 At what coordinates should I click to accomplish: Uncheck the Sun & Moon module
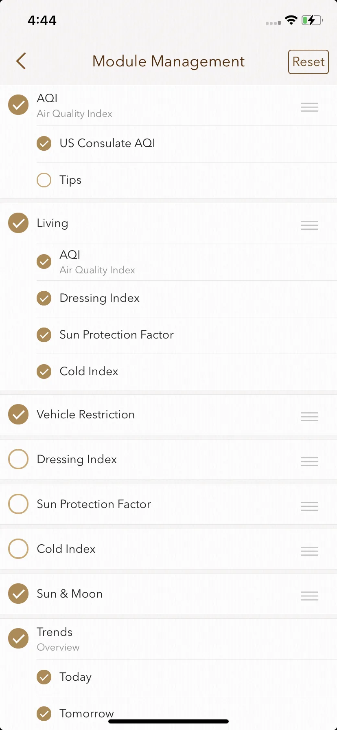point(18,594)
